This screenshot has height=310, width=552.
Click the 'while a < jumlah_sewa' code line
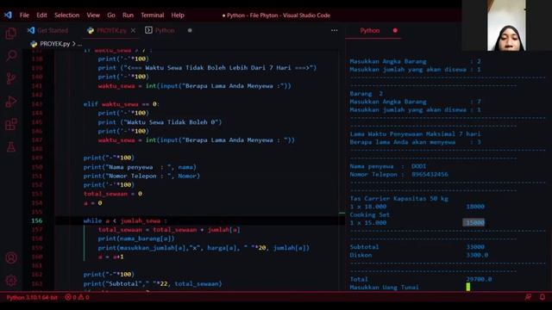(125, 220)
